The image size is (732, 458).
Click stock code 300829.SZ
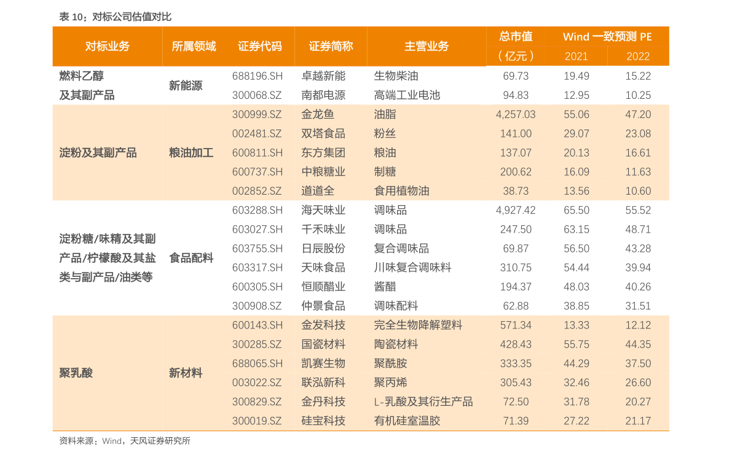[257, 402]
